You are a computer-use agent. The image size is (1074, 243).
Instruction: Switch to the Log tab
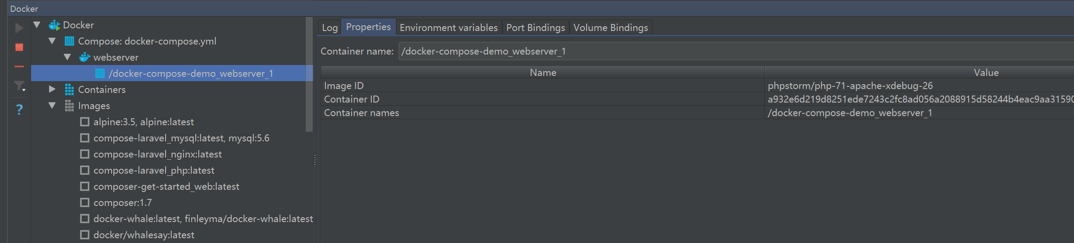tap(330, 27)
